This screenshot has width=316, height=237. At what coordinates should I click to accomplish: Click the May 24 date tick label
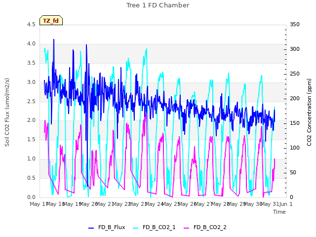pyautogui.click(x=154, y=204)
